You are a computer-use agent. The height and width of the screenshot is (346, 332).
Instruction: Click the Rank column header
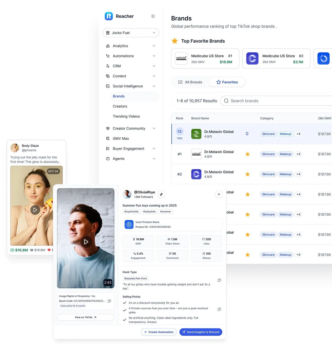pos(179,118)
